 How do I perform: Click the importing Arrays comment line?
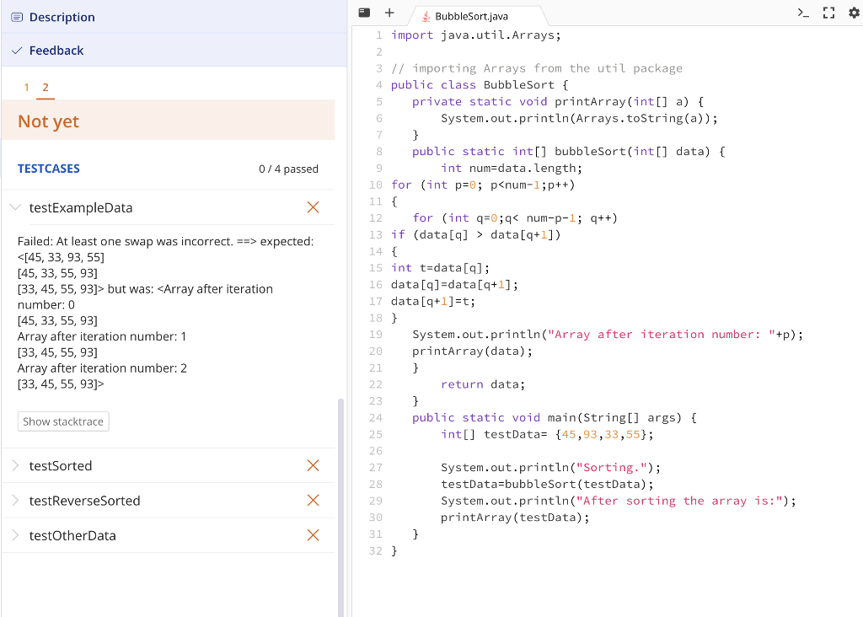click(x=537, y=68)
